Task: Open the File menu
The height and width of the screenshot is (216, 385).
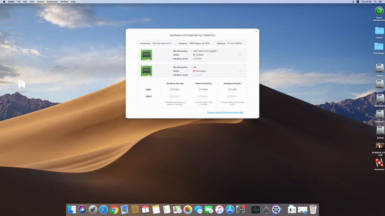Action: 18,2
